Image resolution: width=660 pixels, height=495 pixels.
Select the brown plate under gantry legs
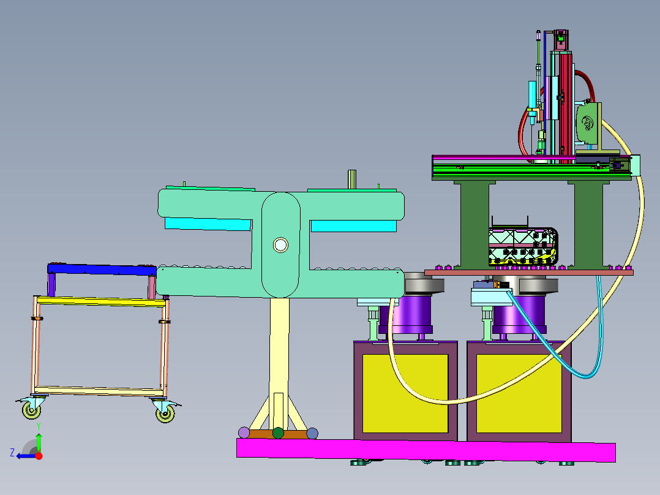[x=529, y=273]
